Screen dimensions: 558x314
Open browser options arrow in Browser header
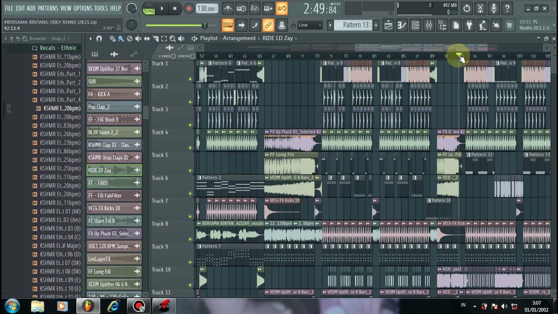coord(6,38)
